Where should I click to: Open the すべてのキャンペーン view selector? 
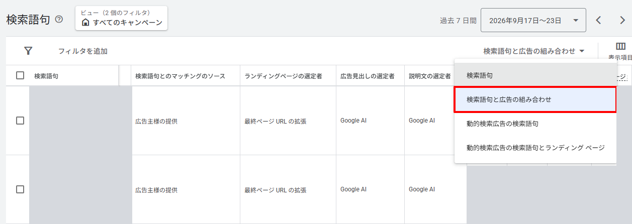pos(121,18)
